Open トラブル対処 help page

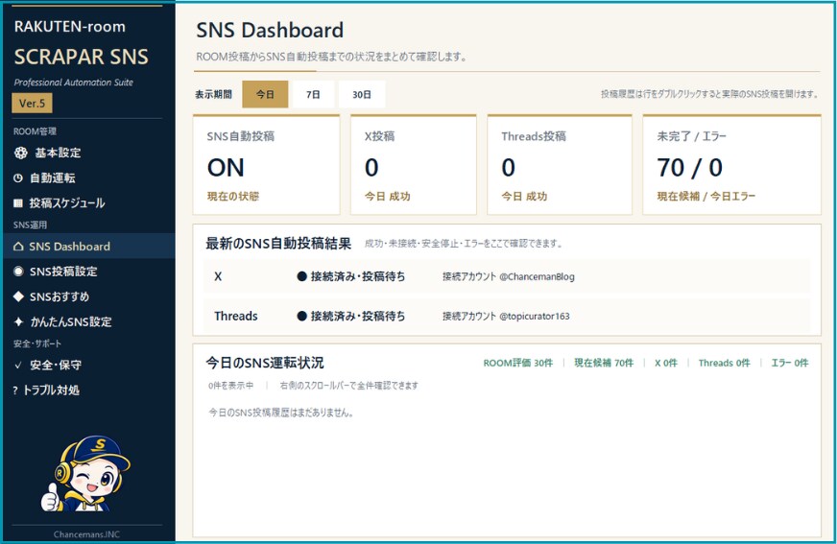(x=88, y=390)
